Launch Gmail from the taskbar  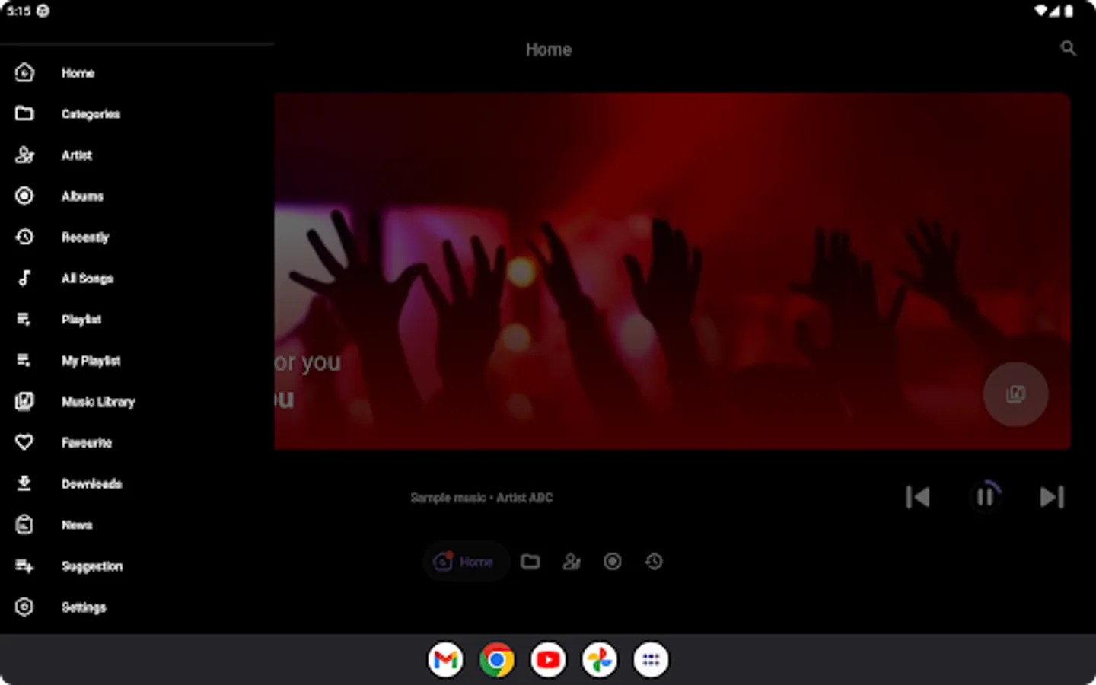[x=445, y=660]
